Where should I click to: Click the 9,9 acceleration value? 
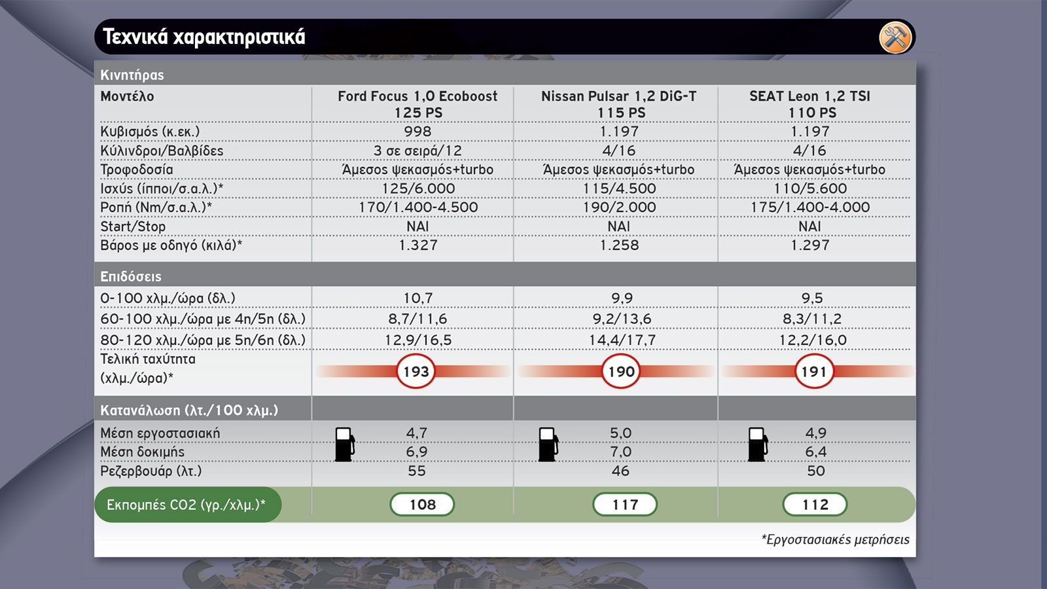click(x=622, y=298)
